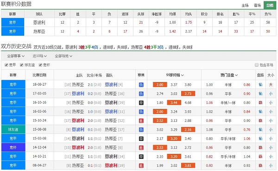Click highlighted odds 3.44 on 16-10-16 row
This screenshot has width=278, height=171.
[174, 102]
